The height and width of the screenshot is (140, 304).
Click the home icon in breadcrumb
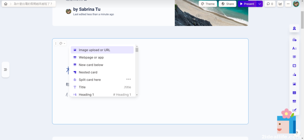tap(6, 4)
